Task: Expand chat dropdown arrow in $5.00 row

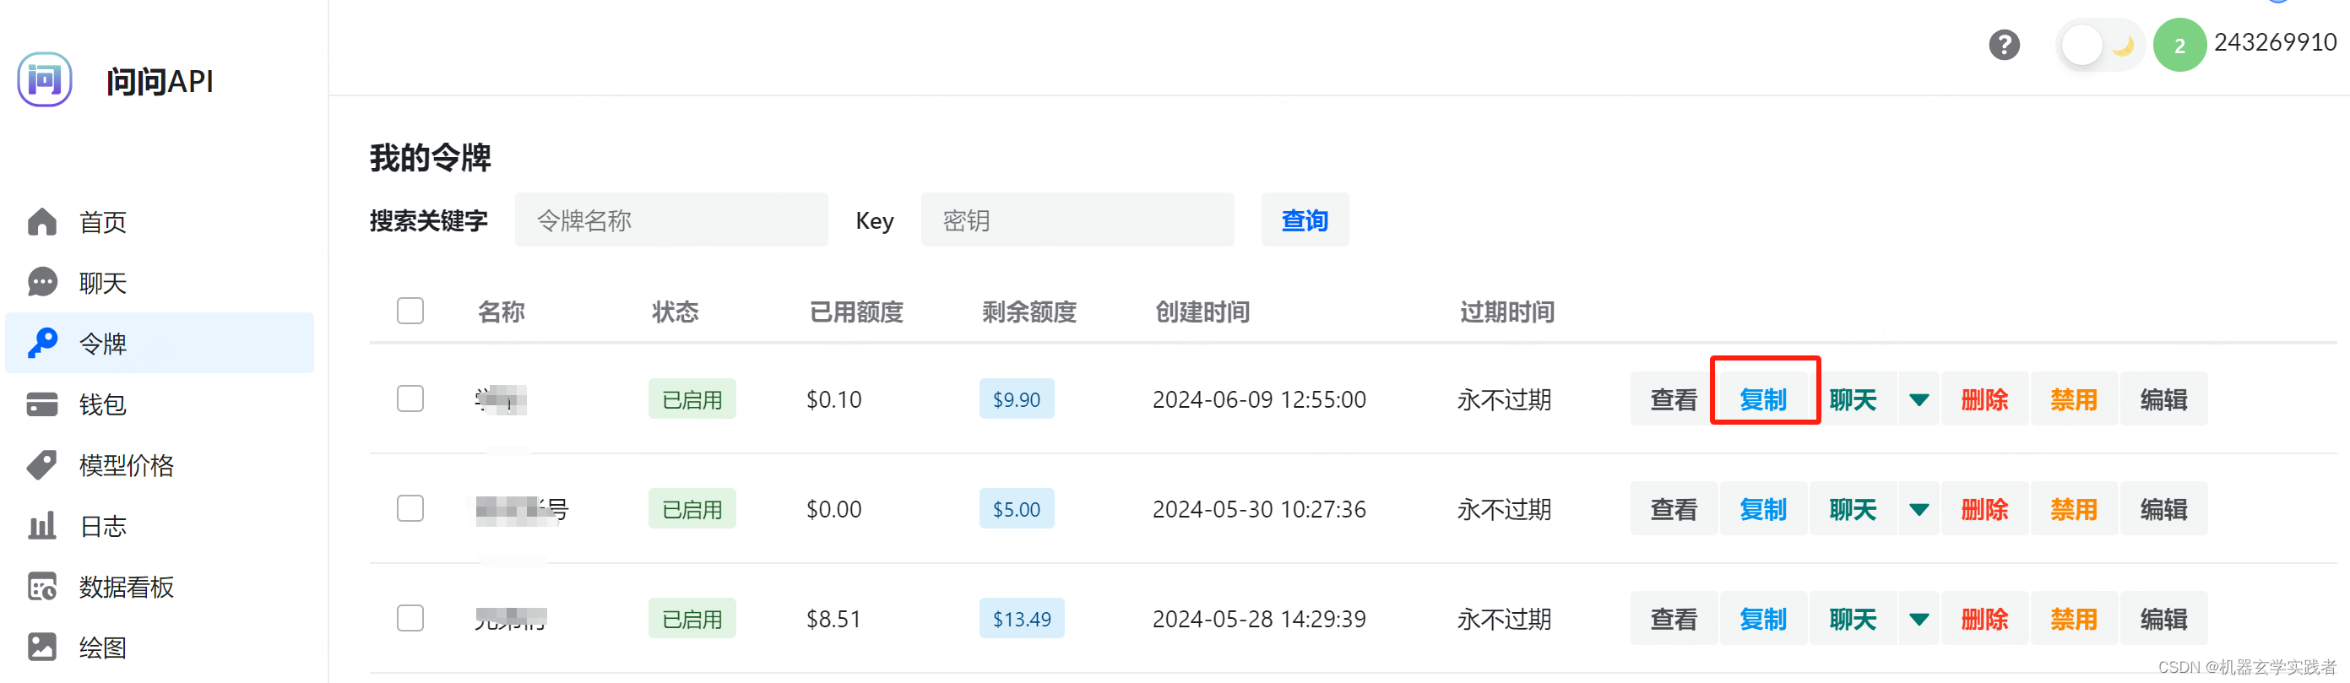Action: tap(1919, 509)
